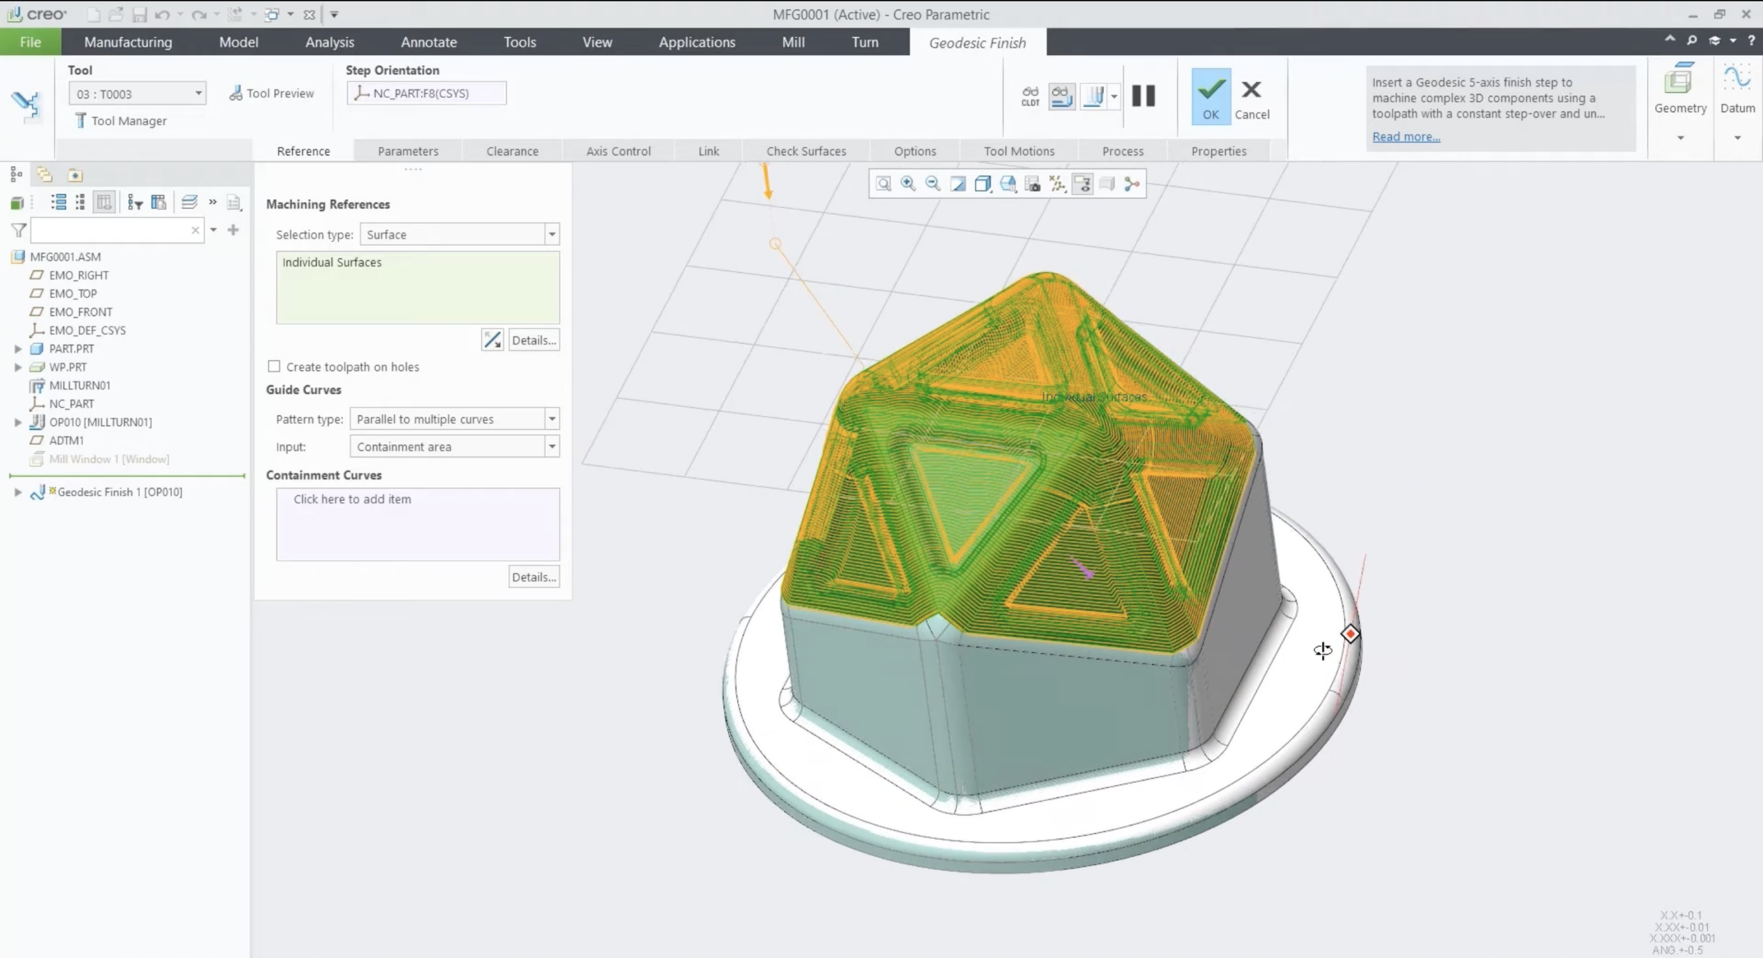Open the search filter dropdown arrow
Viewport: 1763px width, 958px height.
point(213,230)
